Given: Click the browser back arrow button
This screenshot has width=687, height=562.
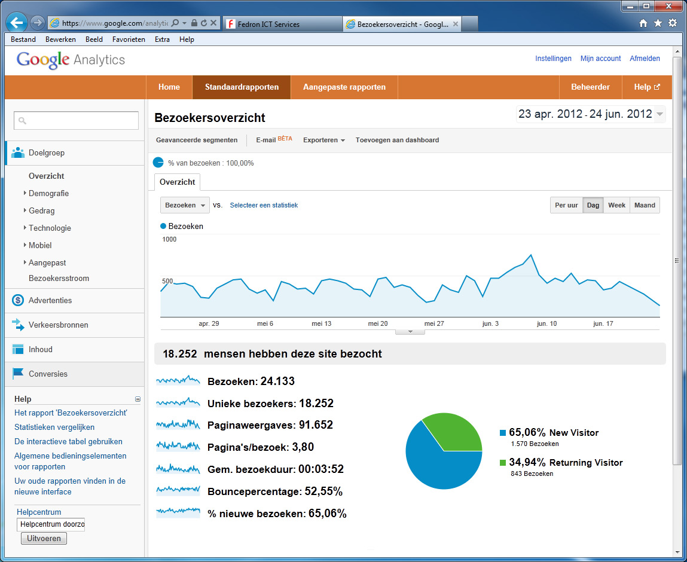Looking at the screenshot, I should (16, 23).
